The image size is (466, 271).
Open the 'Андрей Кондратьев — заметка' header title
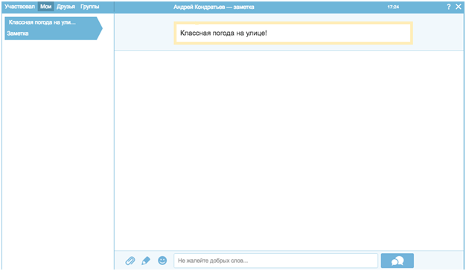pos(214,7)
